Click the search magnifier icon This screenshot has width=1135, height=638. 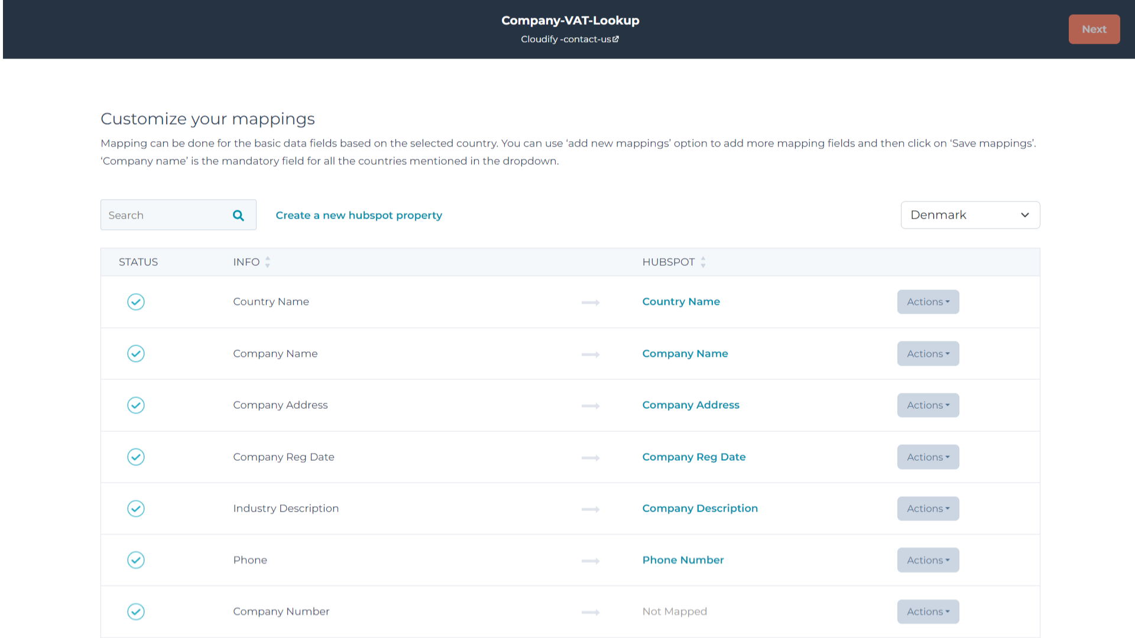click(x=238, y=216)
